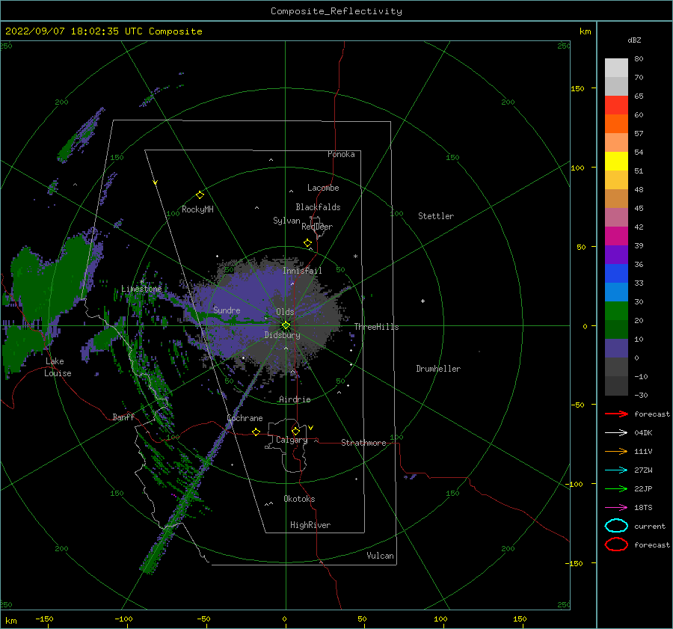Click the white plus marker north of Drumheller
The image size is (673, 629).
[x=422, y=301]
